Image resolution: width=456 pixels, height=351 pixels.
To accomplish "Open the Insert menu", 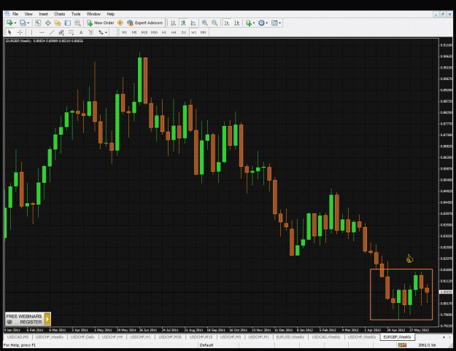I will pyautogui.click(x=43, y=14).
